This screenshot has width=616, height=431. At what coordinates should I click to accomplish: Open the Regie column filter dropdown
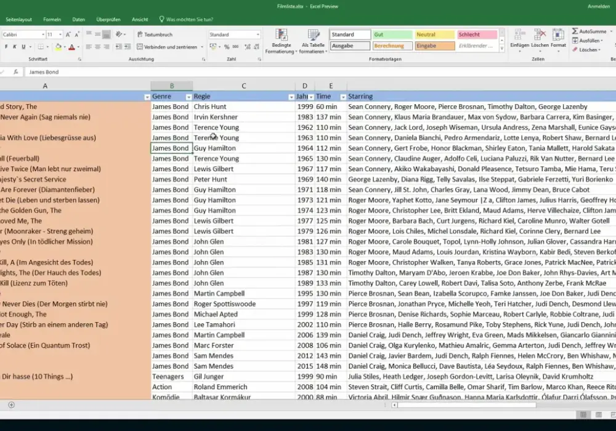pos(291,97)
